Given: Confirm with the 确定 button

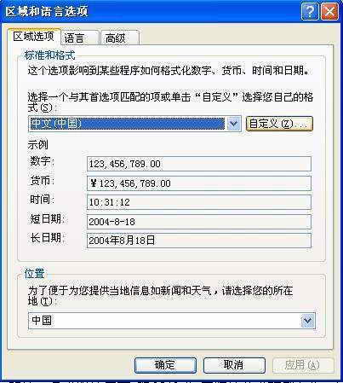Looking at the screenshot, I should [x=165, y=365].
